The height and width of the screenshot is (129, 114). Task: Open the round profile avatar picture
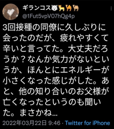10,12
